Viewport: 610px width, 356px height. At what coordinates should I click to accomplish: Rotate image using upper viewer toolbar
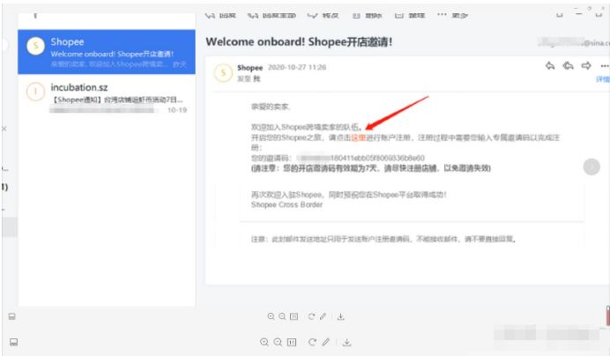[311, 316]
